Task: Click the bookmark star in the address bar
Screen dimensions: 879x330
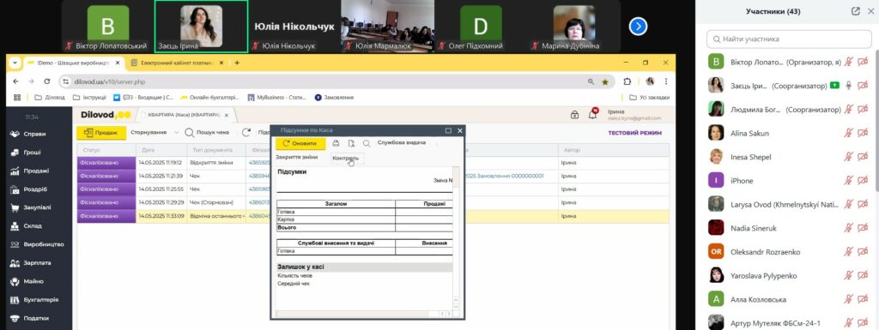Action: click(605, 81)
